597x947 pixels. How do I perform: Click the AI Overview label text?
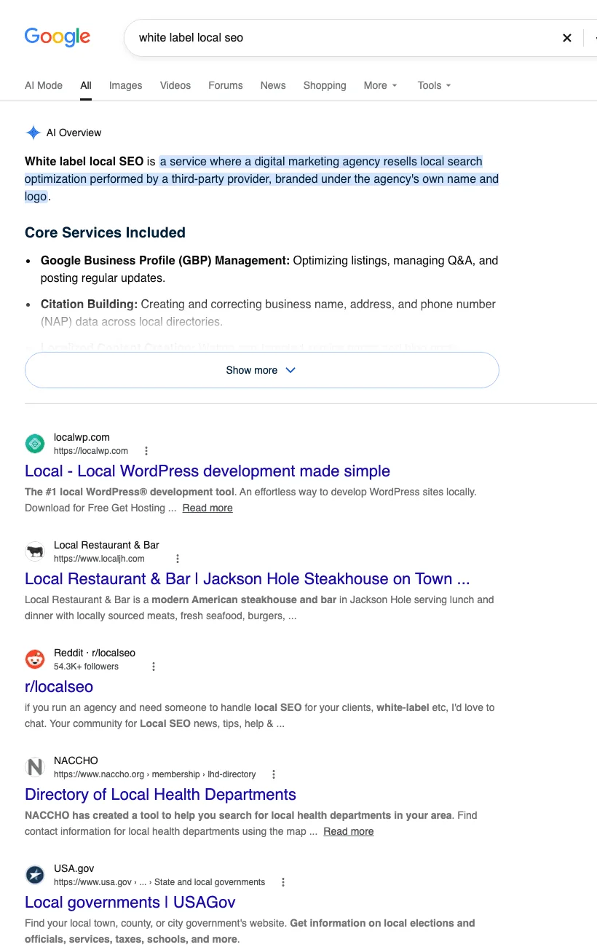pos(74,133)
